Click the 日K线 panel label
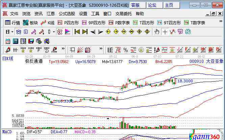This screenshot has width=225, height=140. [x=8, y=59]
